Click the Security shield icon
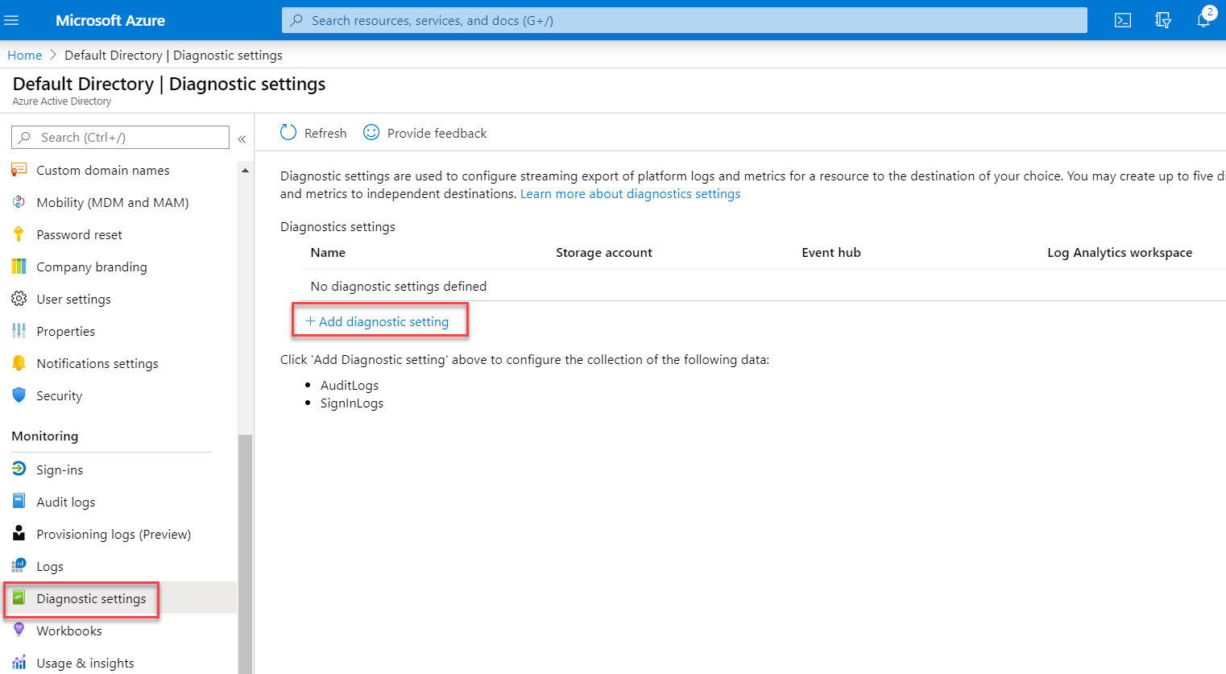Screen dimensions: 1226x674 [19, 395]
